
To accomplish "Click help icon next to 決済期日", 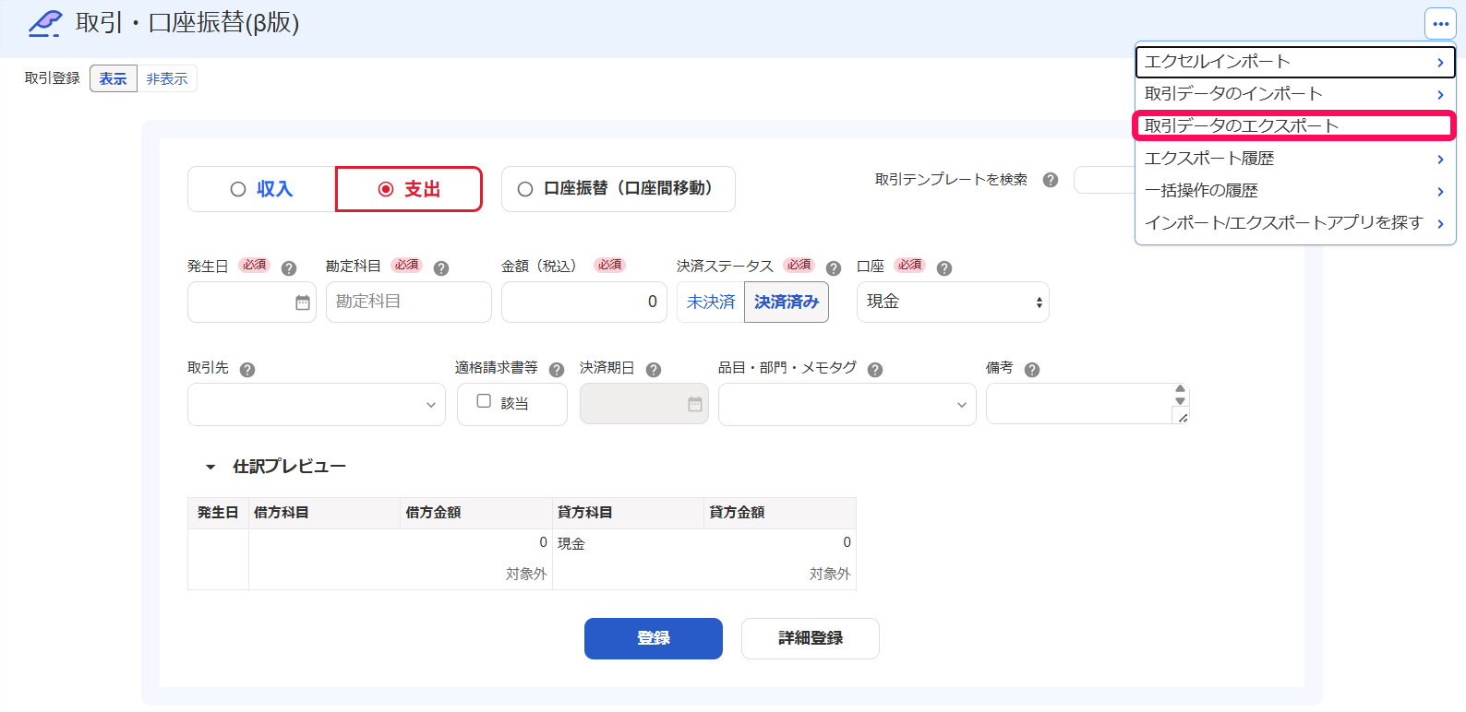I will tap(654, 370).
